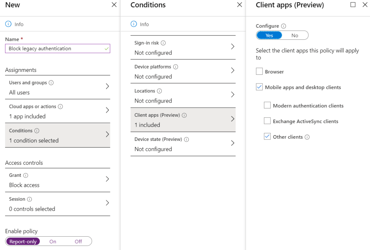The height and width of the screenshot is (250, 370).
Task: Click info icon beside Cloud apps or actions
Action: click(60, 107)
